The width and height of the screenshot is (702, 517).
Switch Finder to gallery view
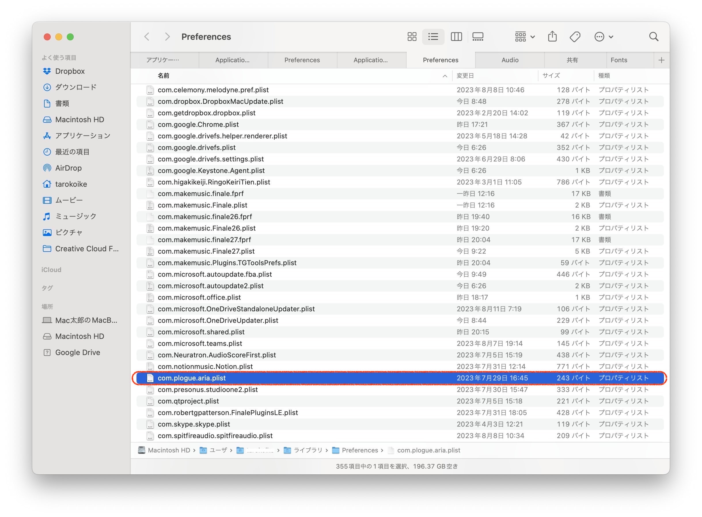478,37
